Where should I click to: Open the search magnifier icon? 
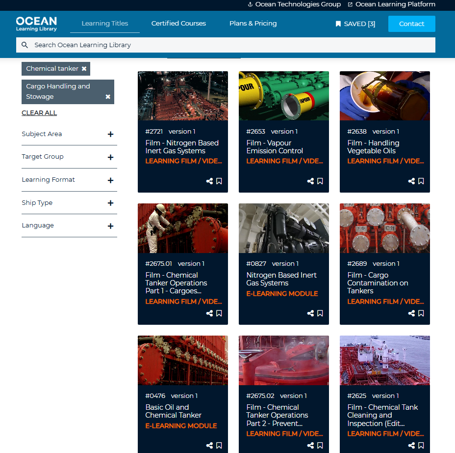25,45
